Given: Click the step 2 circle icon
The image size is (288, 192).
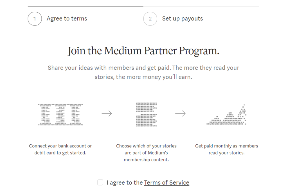Looking at the screenshot, I should (150, 19).
